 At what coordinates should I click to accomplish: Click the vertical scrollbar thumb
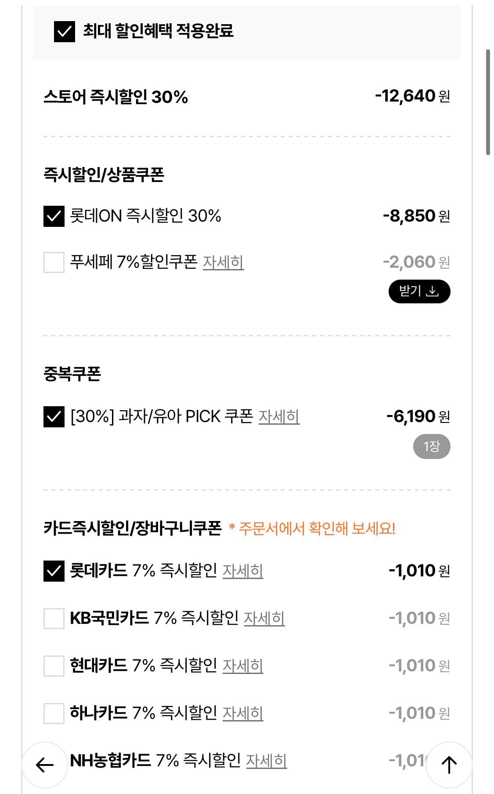(x=488, y=102)
